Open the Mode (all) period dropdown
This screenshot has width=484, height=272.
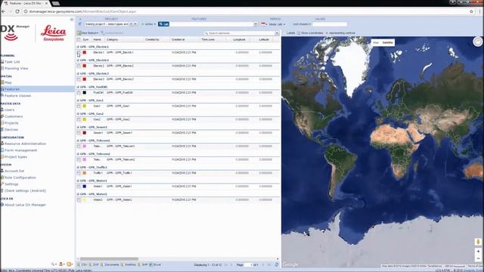[x=277, y=24]
